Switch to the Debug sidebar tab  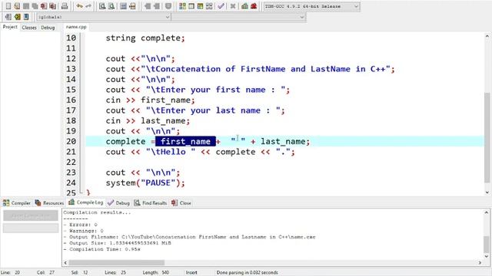click(x=48, y=28)
